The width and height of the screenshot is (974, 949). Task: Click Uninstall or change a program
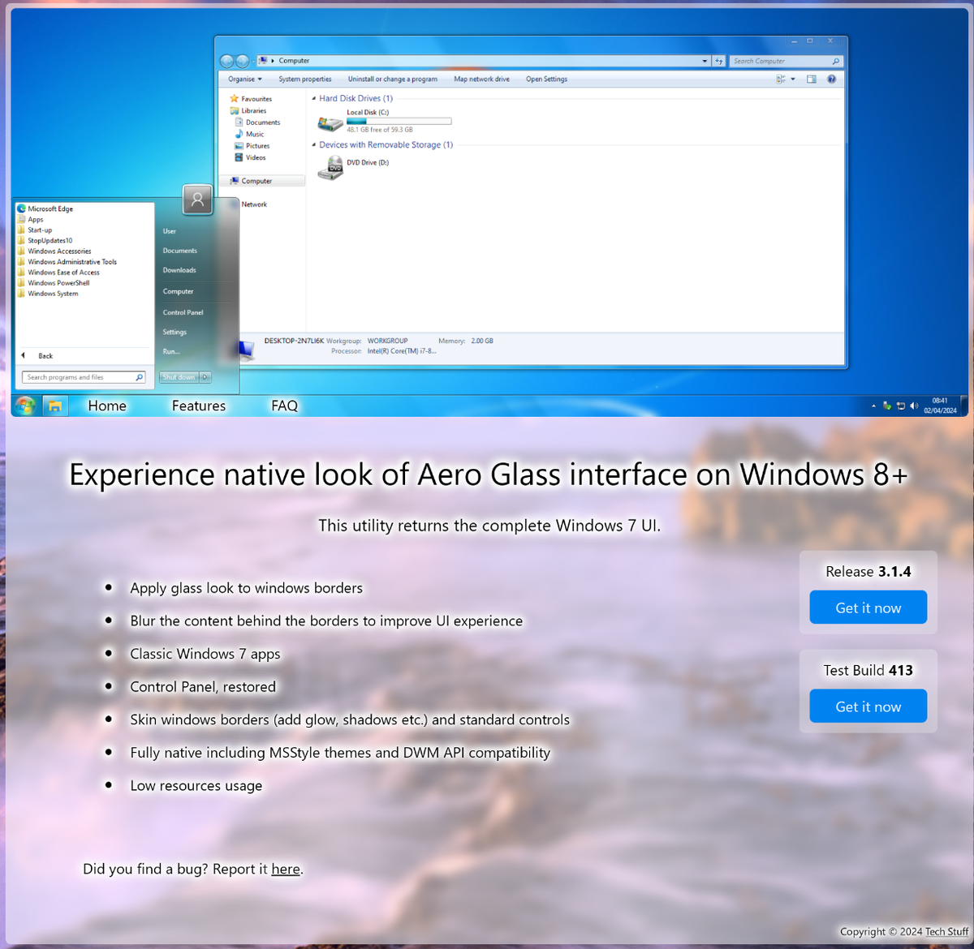coord(393,79)
